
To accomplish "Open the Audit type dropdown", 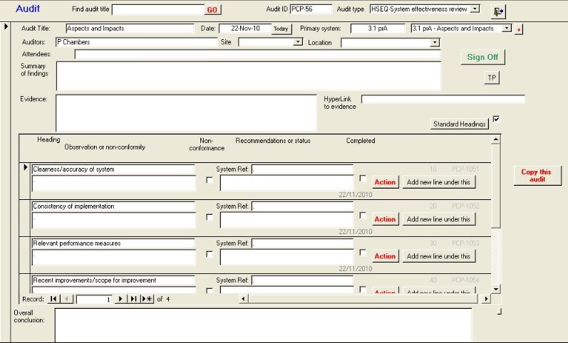I will 475,9.
